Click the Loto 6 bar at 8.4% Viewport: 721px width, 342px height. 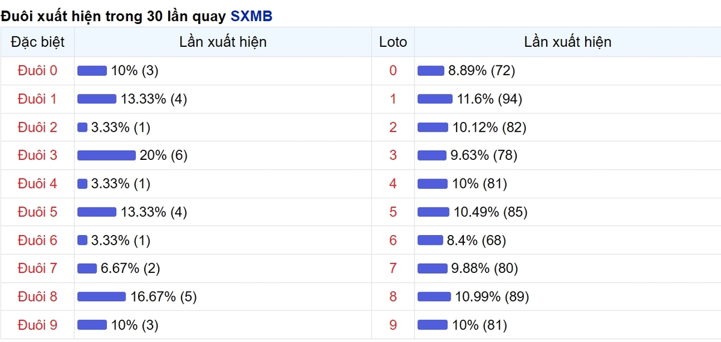click(430, 240)
